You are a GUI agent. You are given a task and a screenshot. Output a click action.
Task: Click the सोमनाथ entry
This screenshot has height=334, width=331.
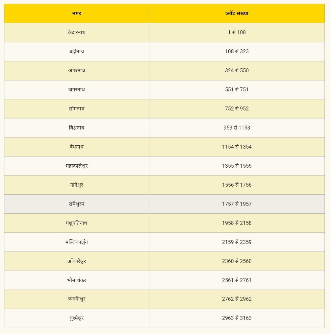point(77,109)
